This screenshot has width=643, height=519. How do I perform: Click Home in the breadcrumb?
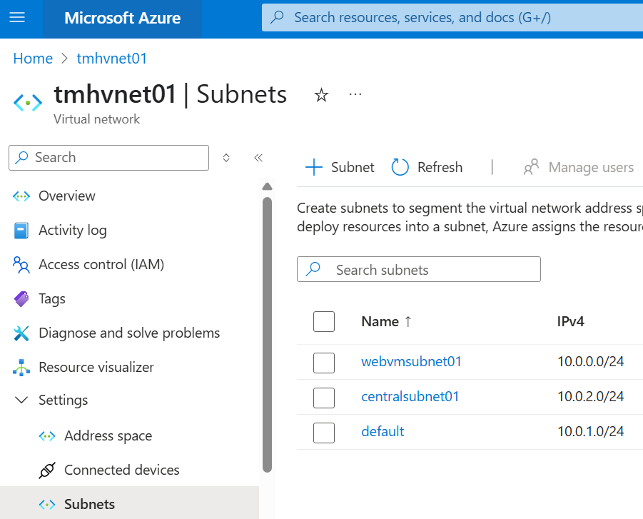pyautogui.click(x=33, y=59)
